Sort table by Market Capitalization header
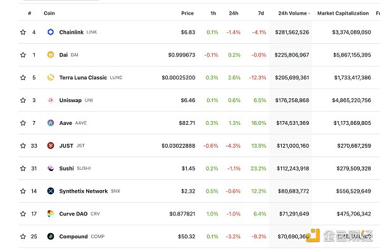Screen dimensions: 380x249 click(x=343, y=13)
